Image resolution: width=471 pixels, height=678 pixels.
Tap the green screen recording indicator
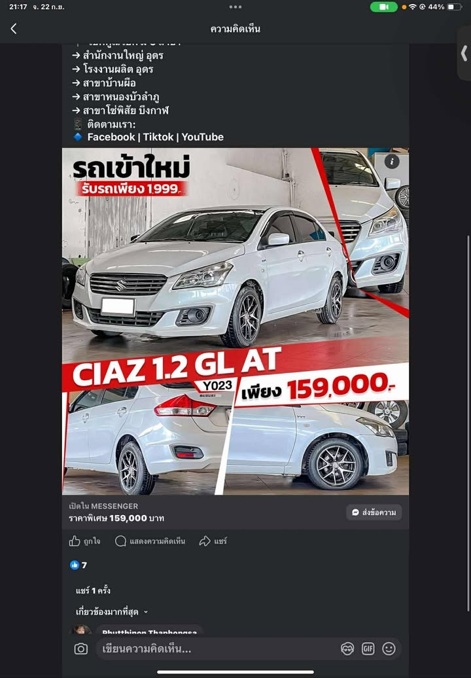384,7
